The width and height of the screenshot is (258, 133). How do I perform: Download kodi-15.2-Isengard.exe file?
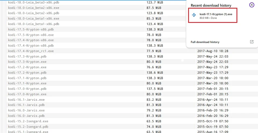click(x=28, y=121)
